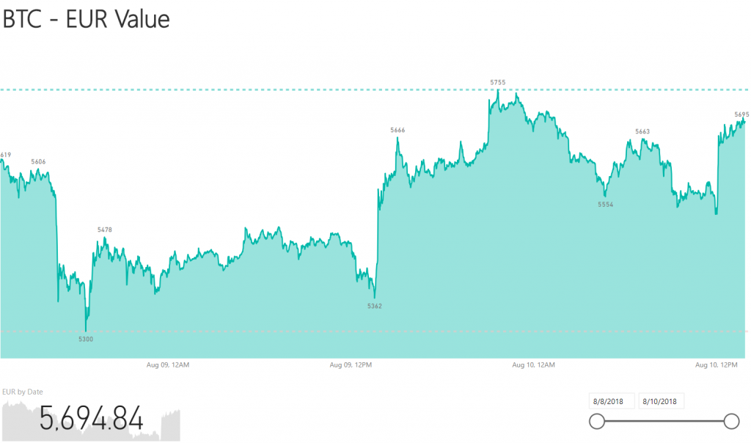The image size is (751, 443).
Task: Click the 5300 lowest point data label
Action: point(86,340)
